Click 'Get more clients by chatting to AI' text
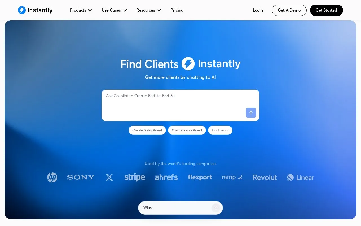 pos(180,77)
